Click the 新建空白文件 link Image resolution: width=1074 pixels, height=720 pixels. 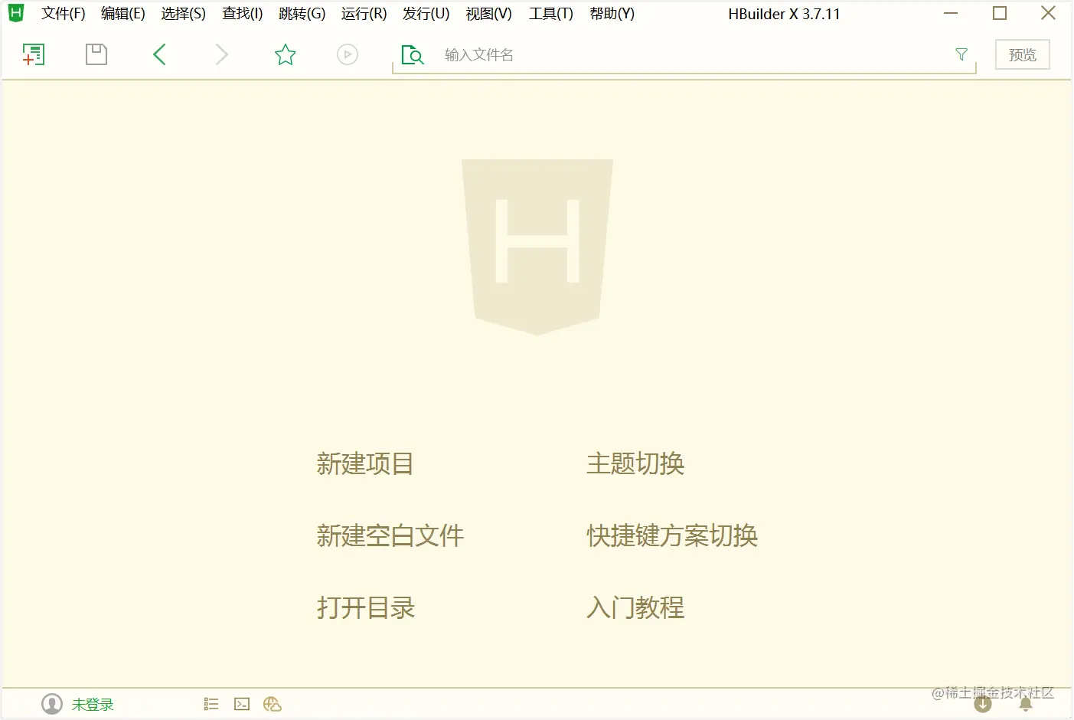coord(390,535)
